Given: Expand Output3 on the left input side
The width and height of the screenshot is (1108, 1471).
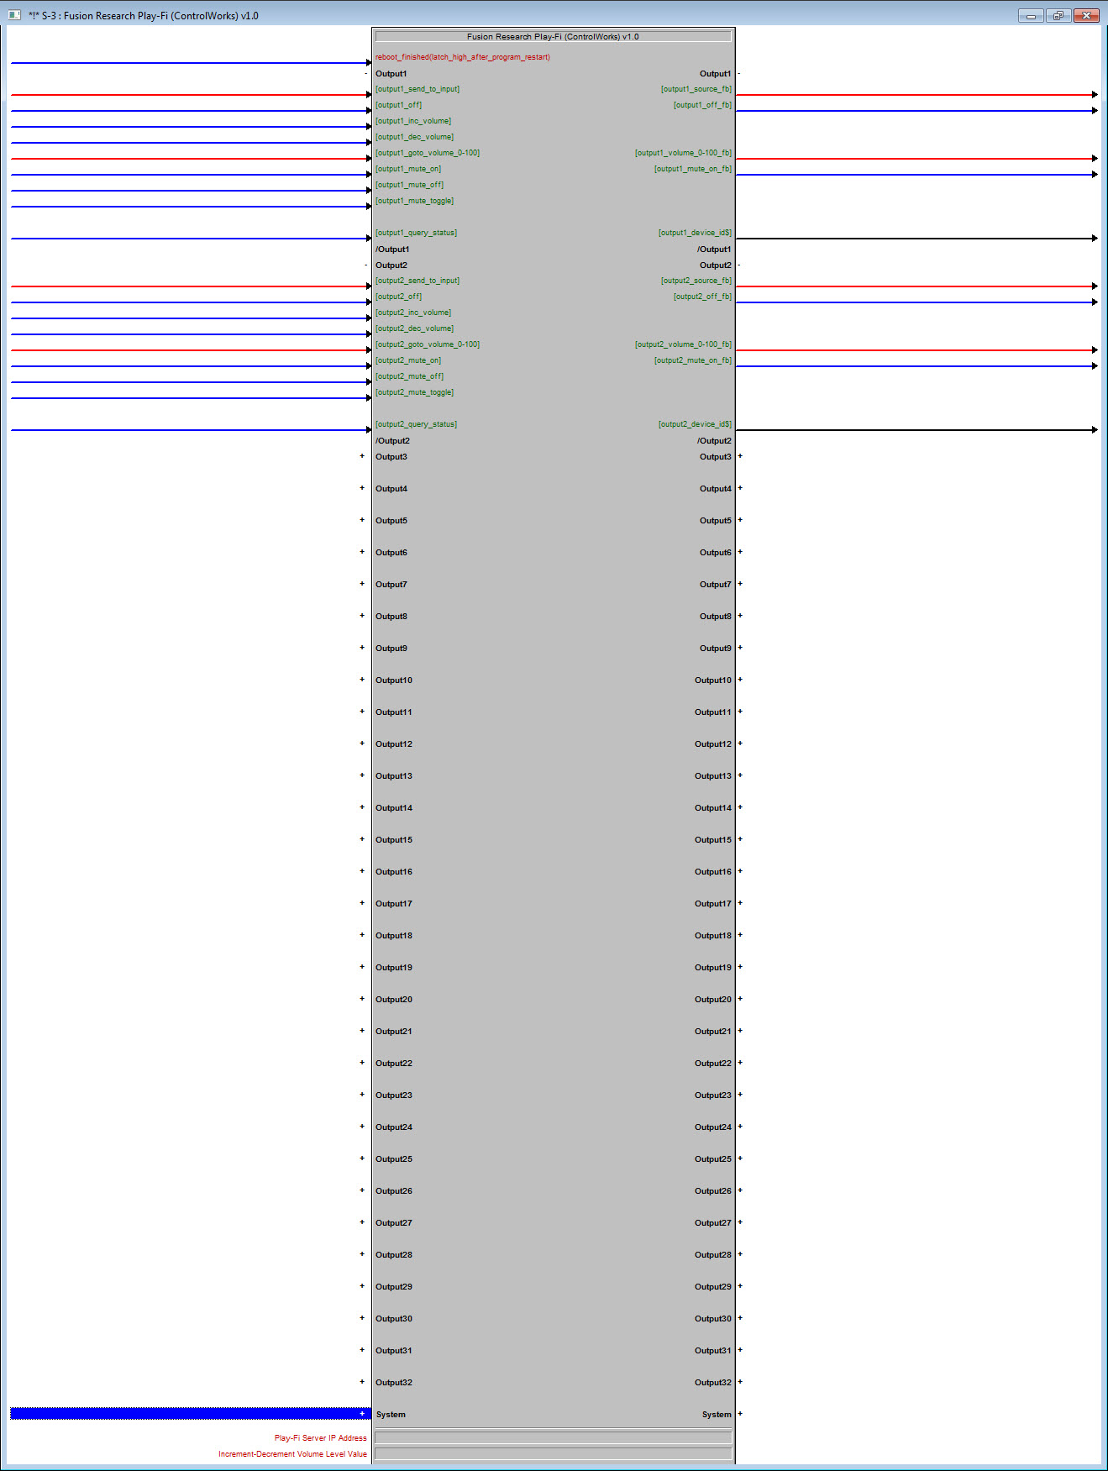Looking at the screenshot, I should (x=362, y=456).
